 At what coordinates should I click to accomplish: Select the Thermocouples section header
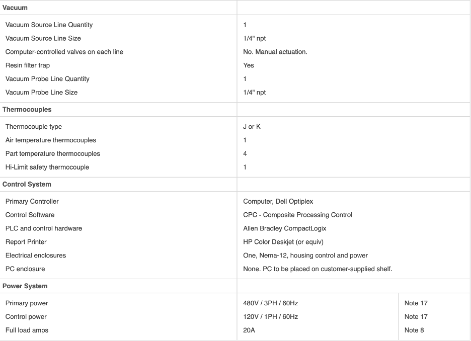[27, 109]
